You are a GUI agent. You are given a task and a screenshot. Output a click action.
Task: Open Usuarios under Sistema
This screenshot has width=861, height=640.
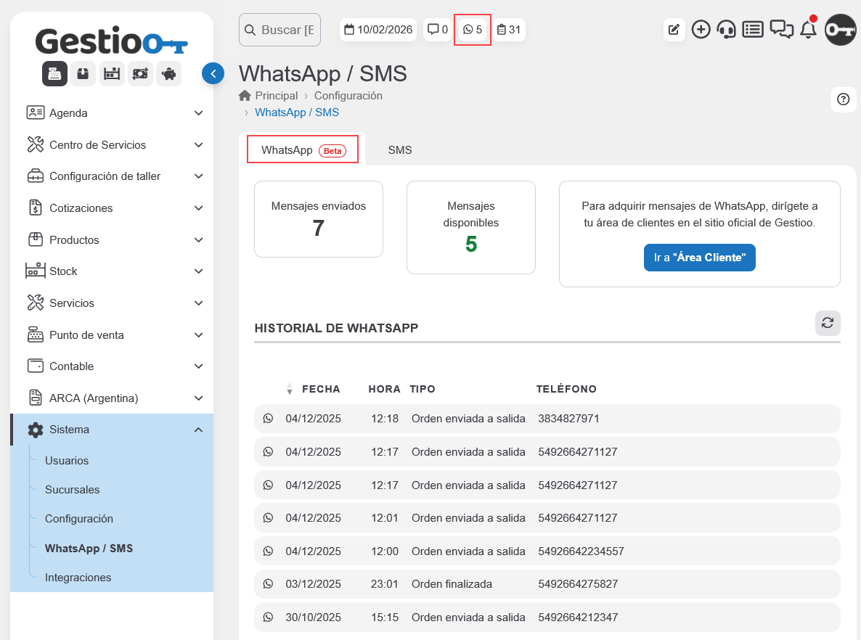[67, 461]
